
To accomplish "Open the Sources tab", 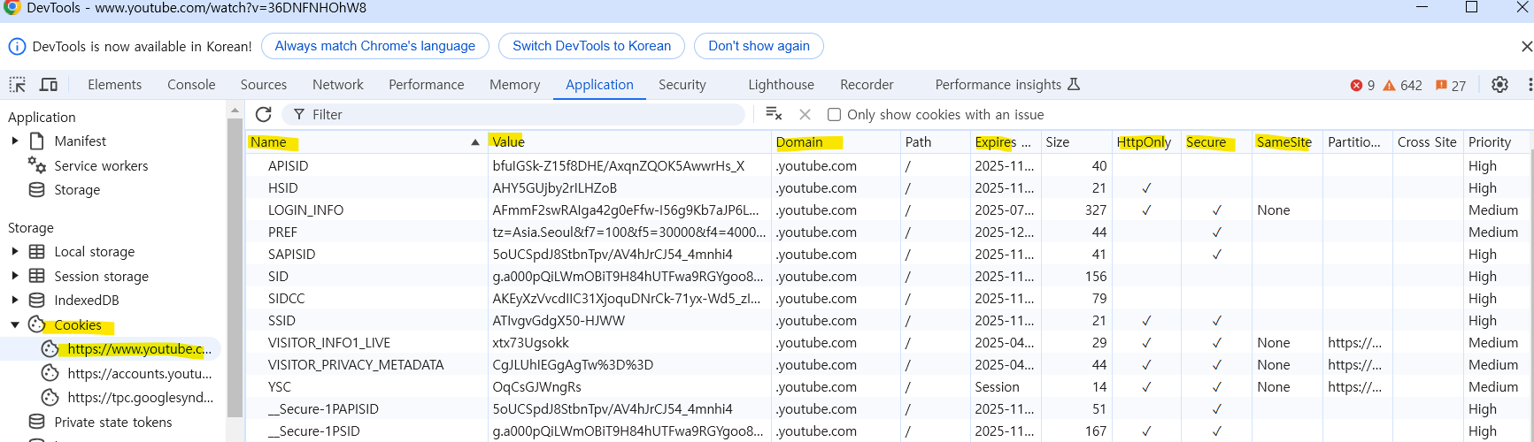I will (x=264, y=85).
